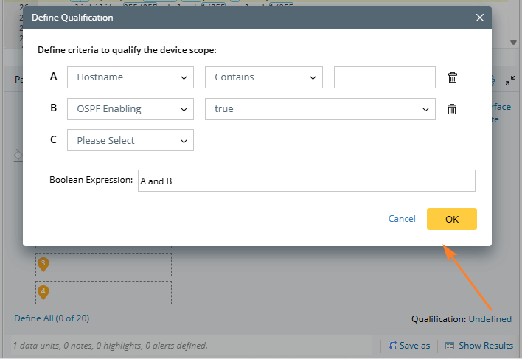Open the Please Select dropdown in row C
The width and height of the screenshot is (522, 359).
pos(130,140)
